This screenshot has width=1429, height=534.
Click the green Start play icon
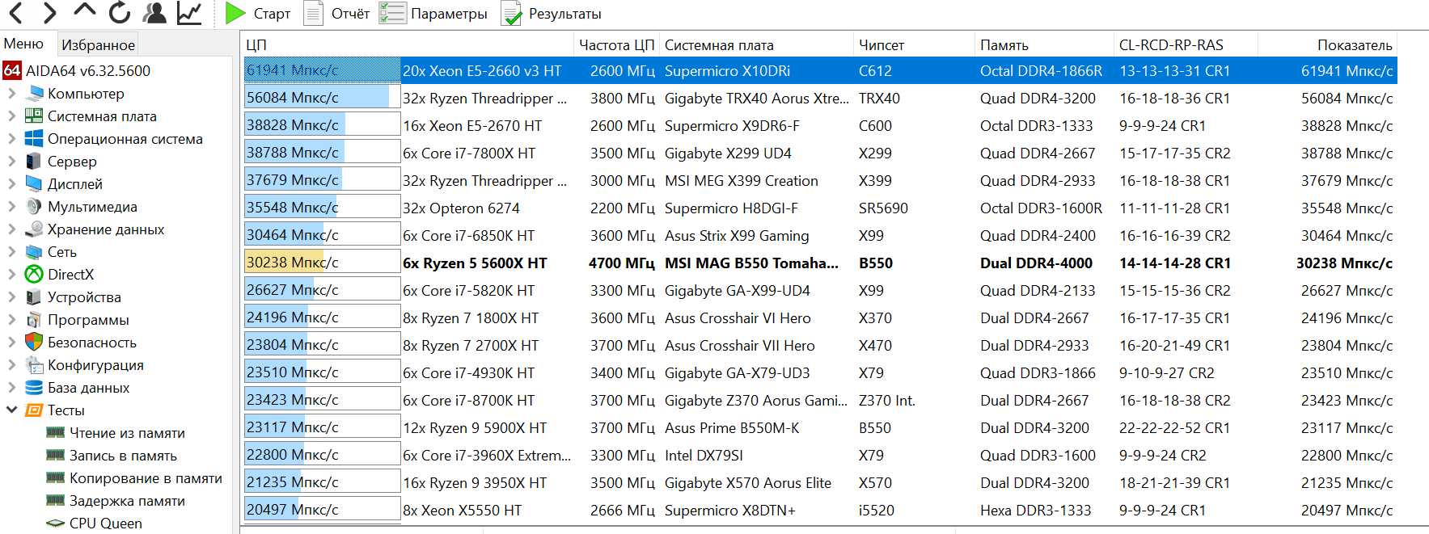point(235,13)
